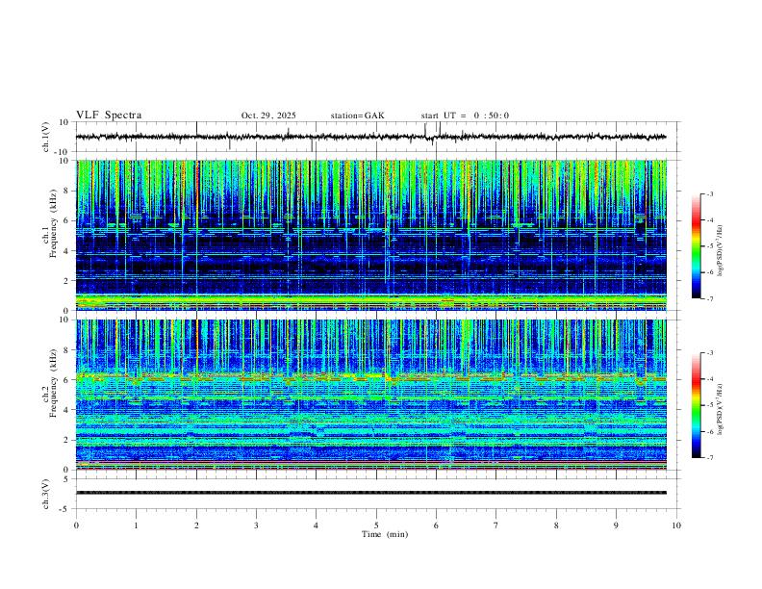The height and width of the screenshot is (589, 762).
Task: Click the 'station=GAK' label
Action: [357, 115]
